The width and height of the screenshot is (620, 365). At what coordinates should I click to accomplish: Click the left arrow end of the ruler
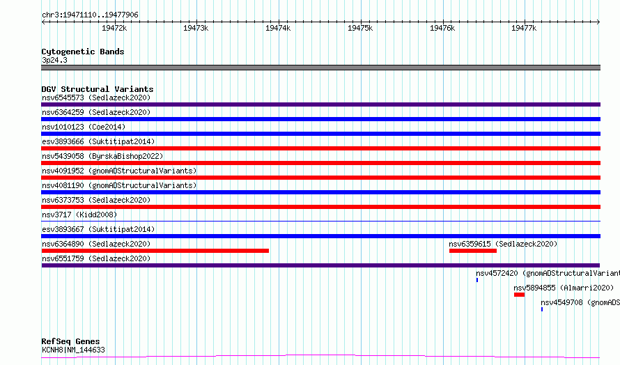tap(43, 22)
